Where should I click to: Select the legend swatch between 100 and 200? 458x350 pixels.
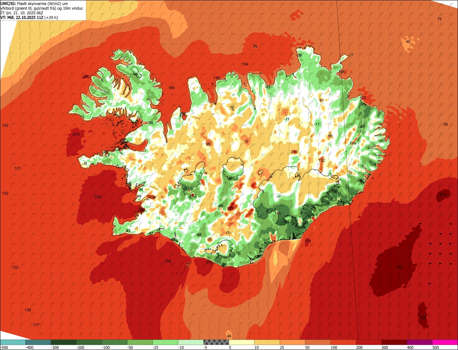click(x=343, y=342)
